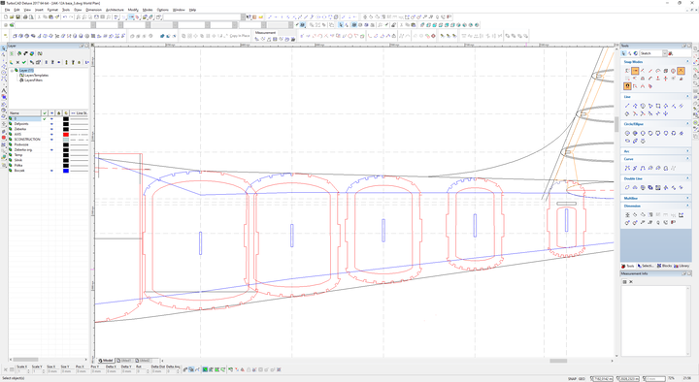Select LayerFilters in the layer tree

coord(33,80)
